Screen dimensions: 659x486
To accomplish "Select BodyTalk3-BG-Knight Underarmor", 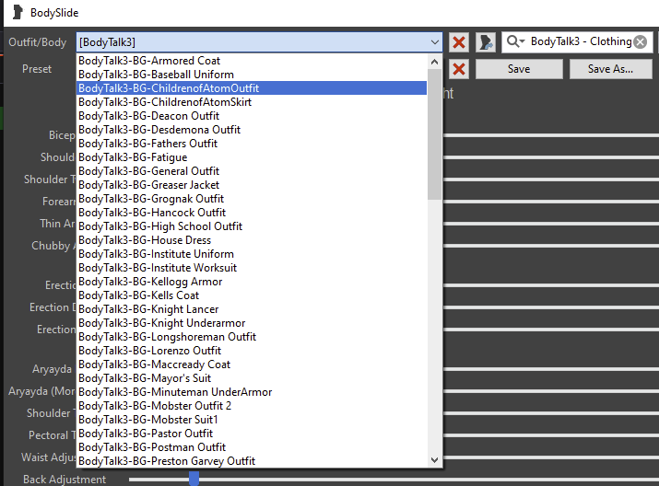I will pyautogui.click(x=252, y=323).
